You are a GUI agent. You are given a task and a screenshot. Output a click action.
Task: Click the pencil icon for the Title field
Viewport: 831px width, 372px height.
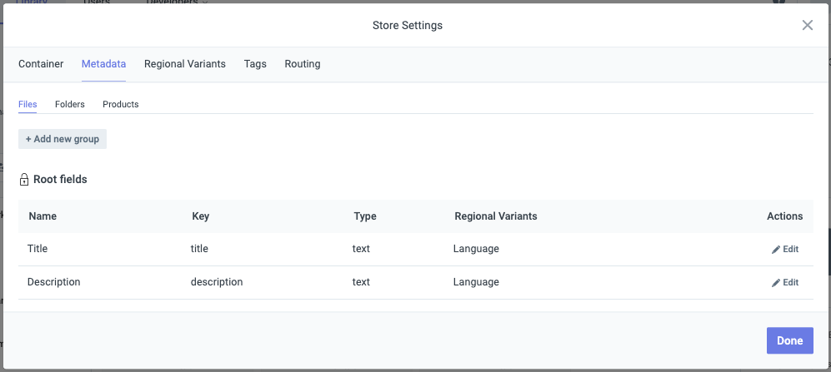click(776, 249)
